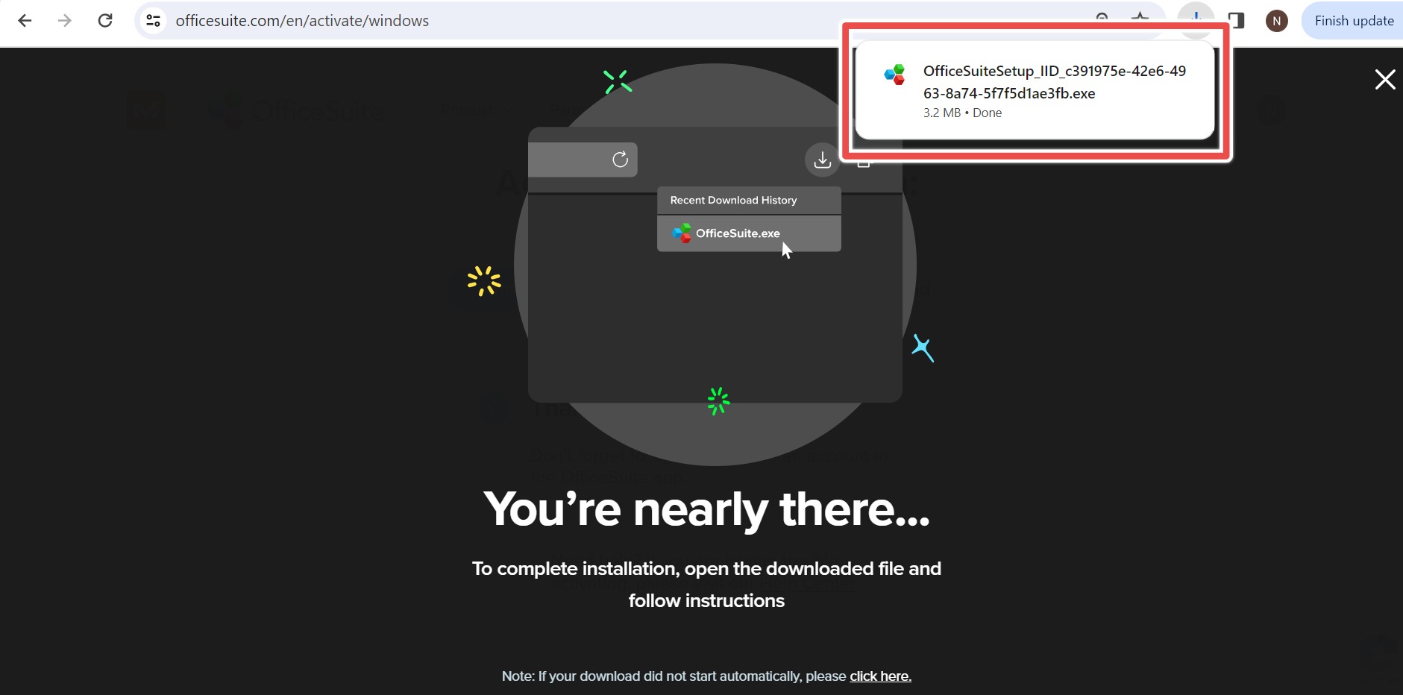Image resolution: width=1403 pixels, height=695 pixels.
Task: Click the illustrated refresh icon
Action: click(x=620, y=160)
